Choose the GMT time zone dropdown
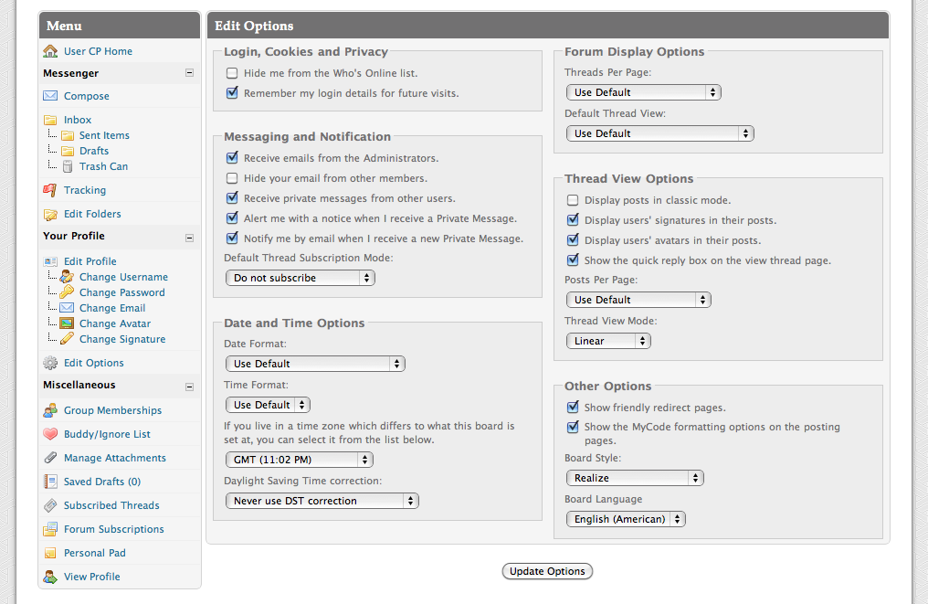 [x=300, y=460]
